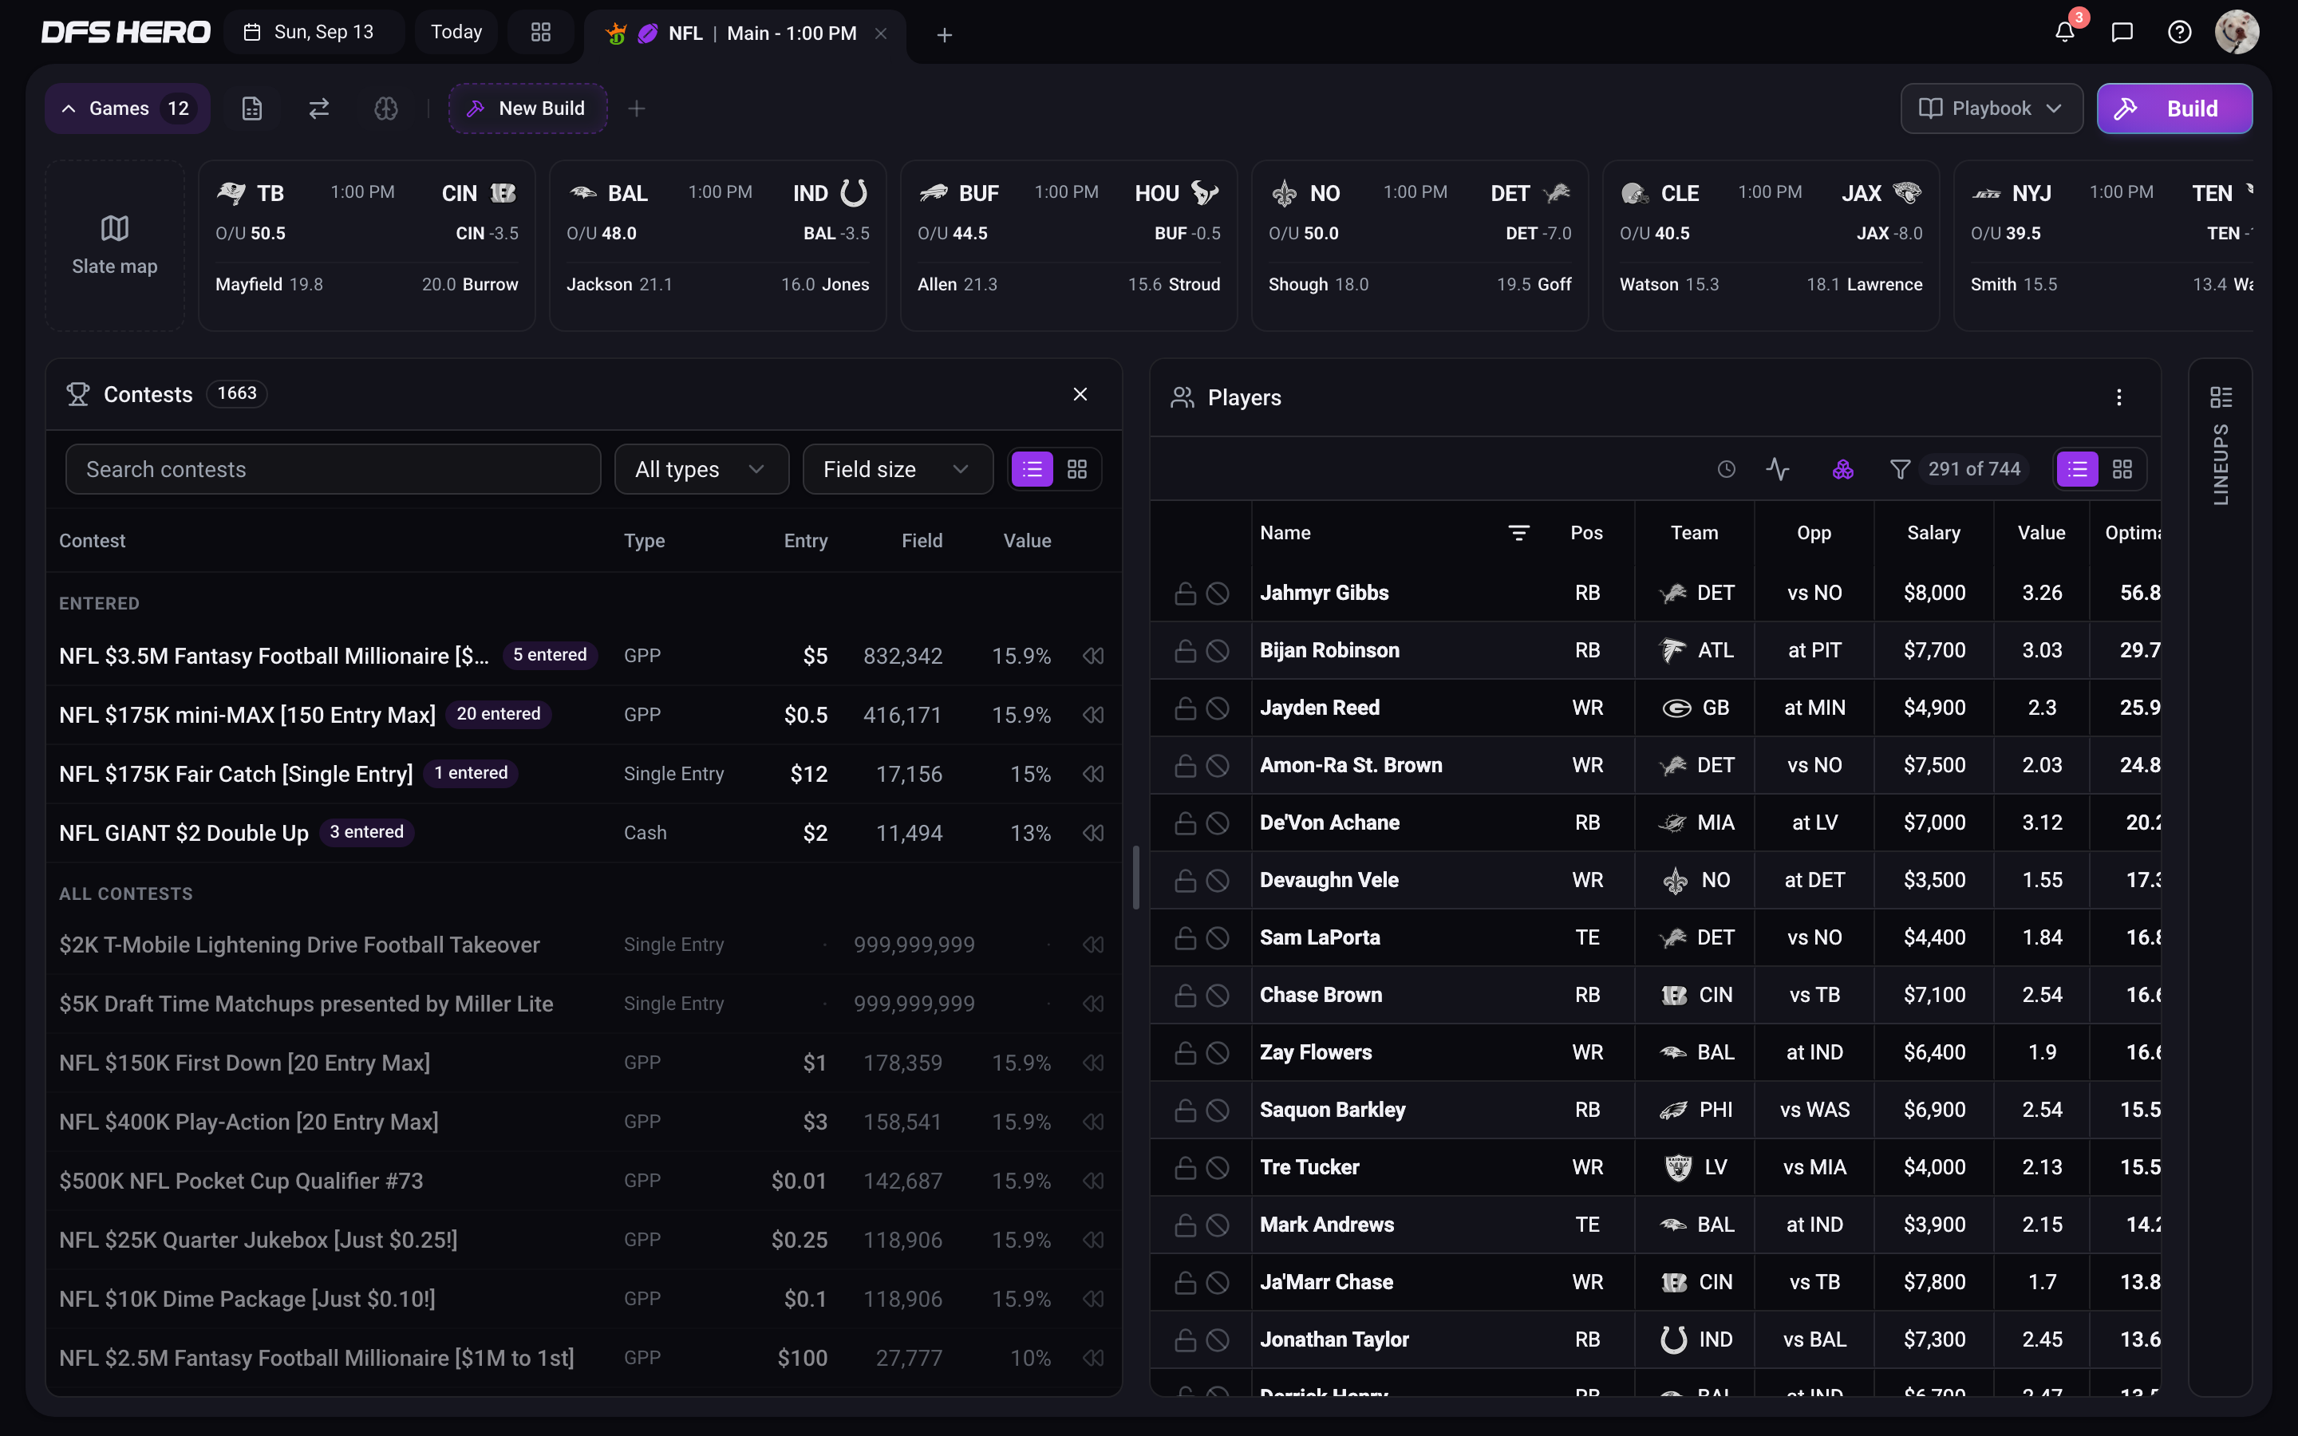Open the document notes icon beside Games
Viewport: 2298px width, 1436px height.
pos(251,108)
